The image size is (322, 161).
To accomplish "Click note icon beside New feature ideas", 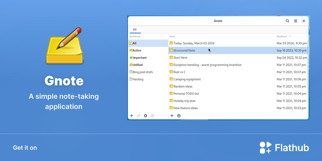I will pos(171,108).
